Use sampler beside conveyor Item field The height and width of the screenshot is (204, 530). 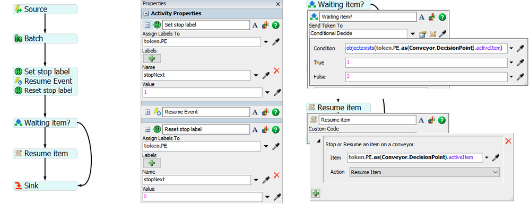point(496,158)
